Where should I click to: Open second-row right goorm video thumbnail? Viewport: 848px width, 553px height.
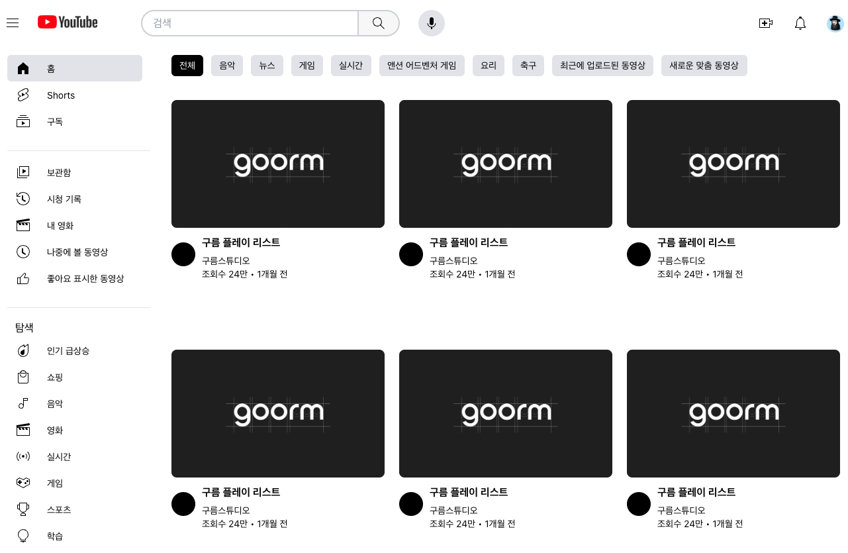[733, 413]
